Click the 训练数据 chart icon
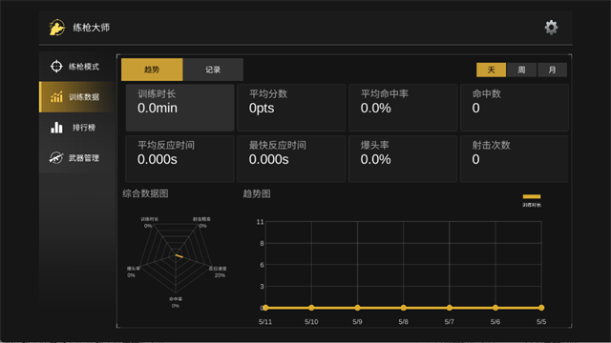The image size is (611, 343). pos(56,96)
